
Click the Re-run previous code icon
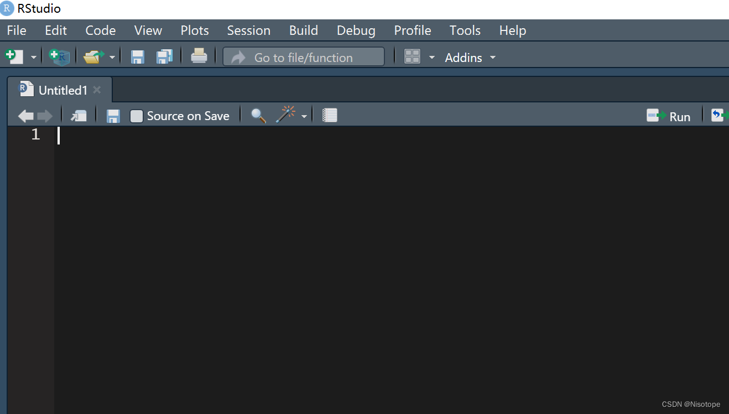pos(719,115)
